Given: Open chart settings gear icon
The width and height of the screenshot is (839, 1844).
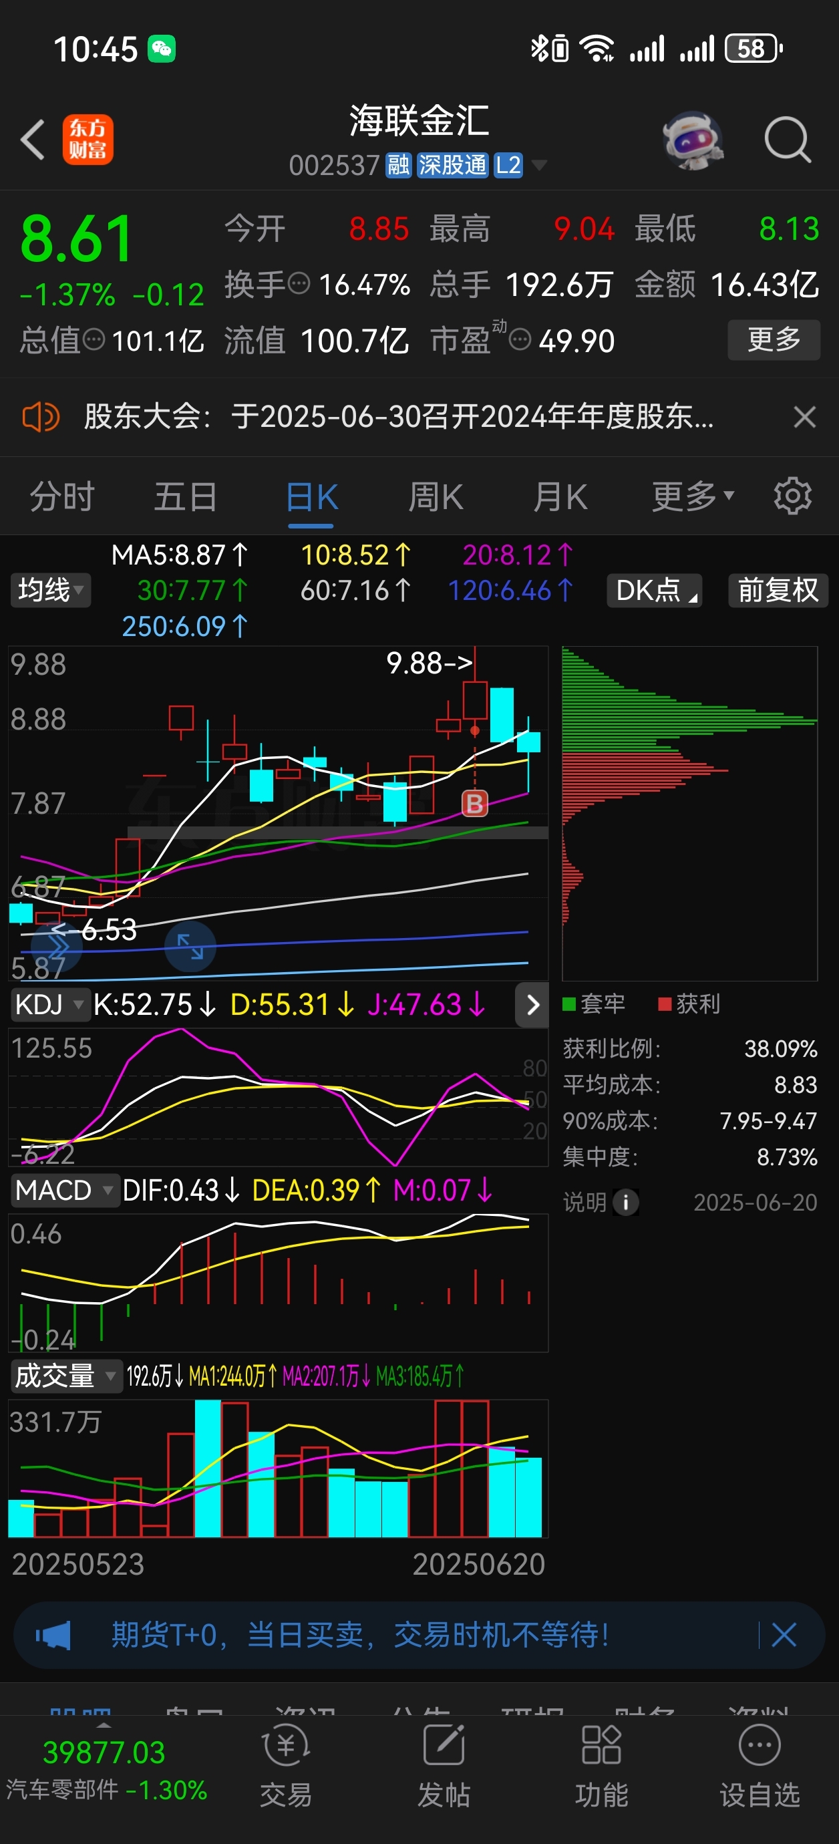Looking at the screenshot, I should pos(792,496).
